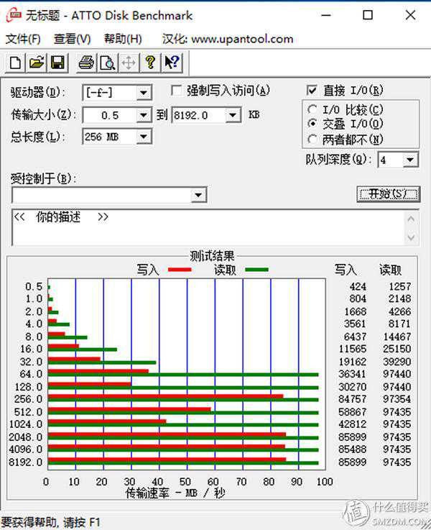Click the New file toolbar icon
This screenshot has width=431, height=530.
(x=14, y=63)
